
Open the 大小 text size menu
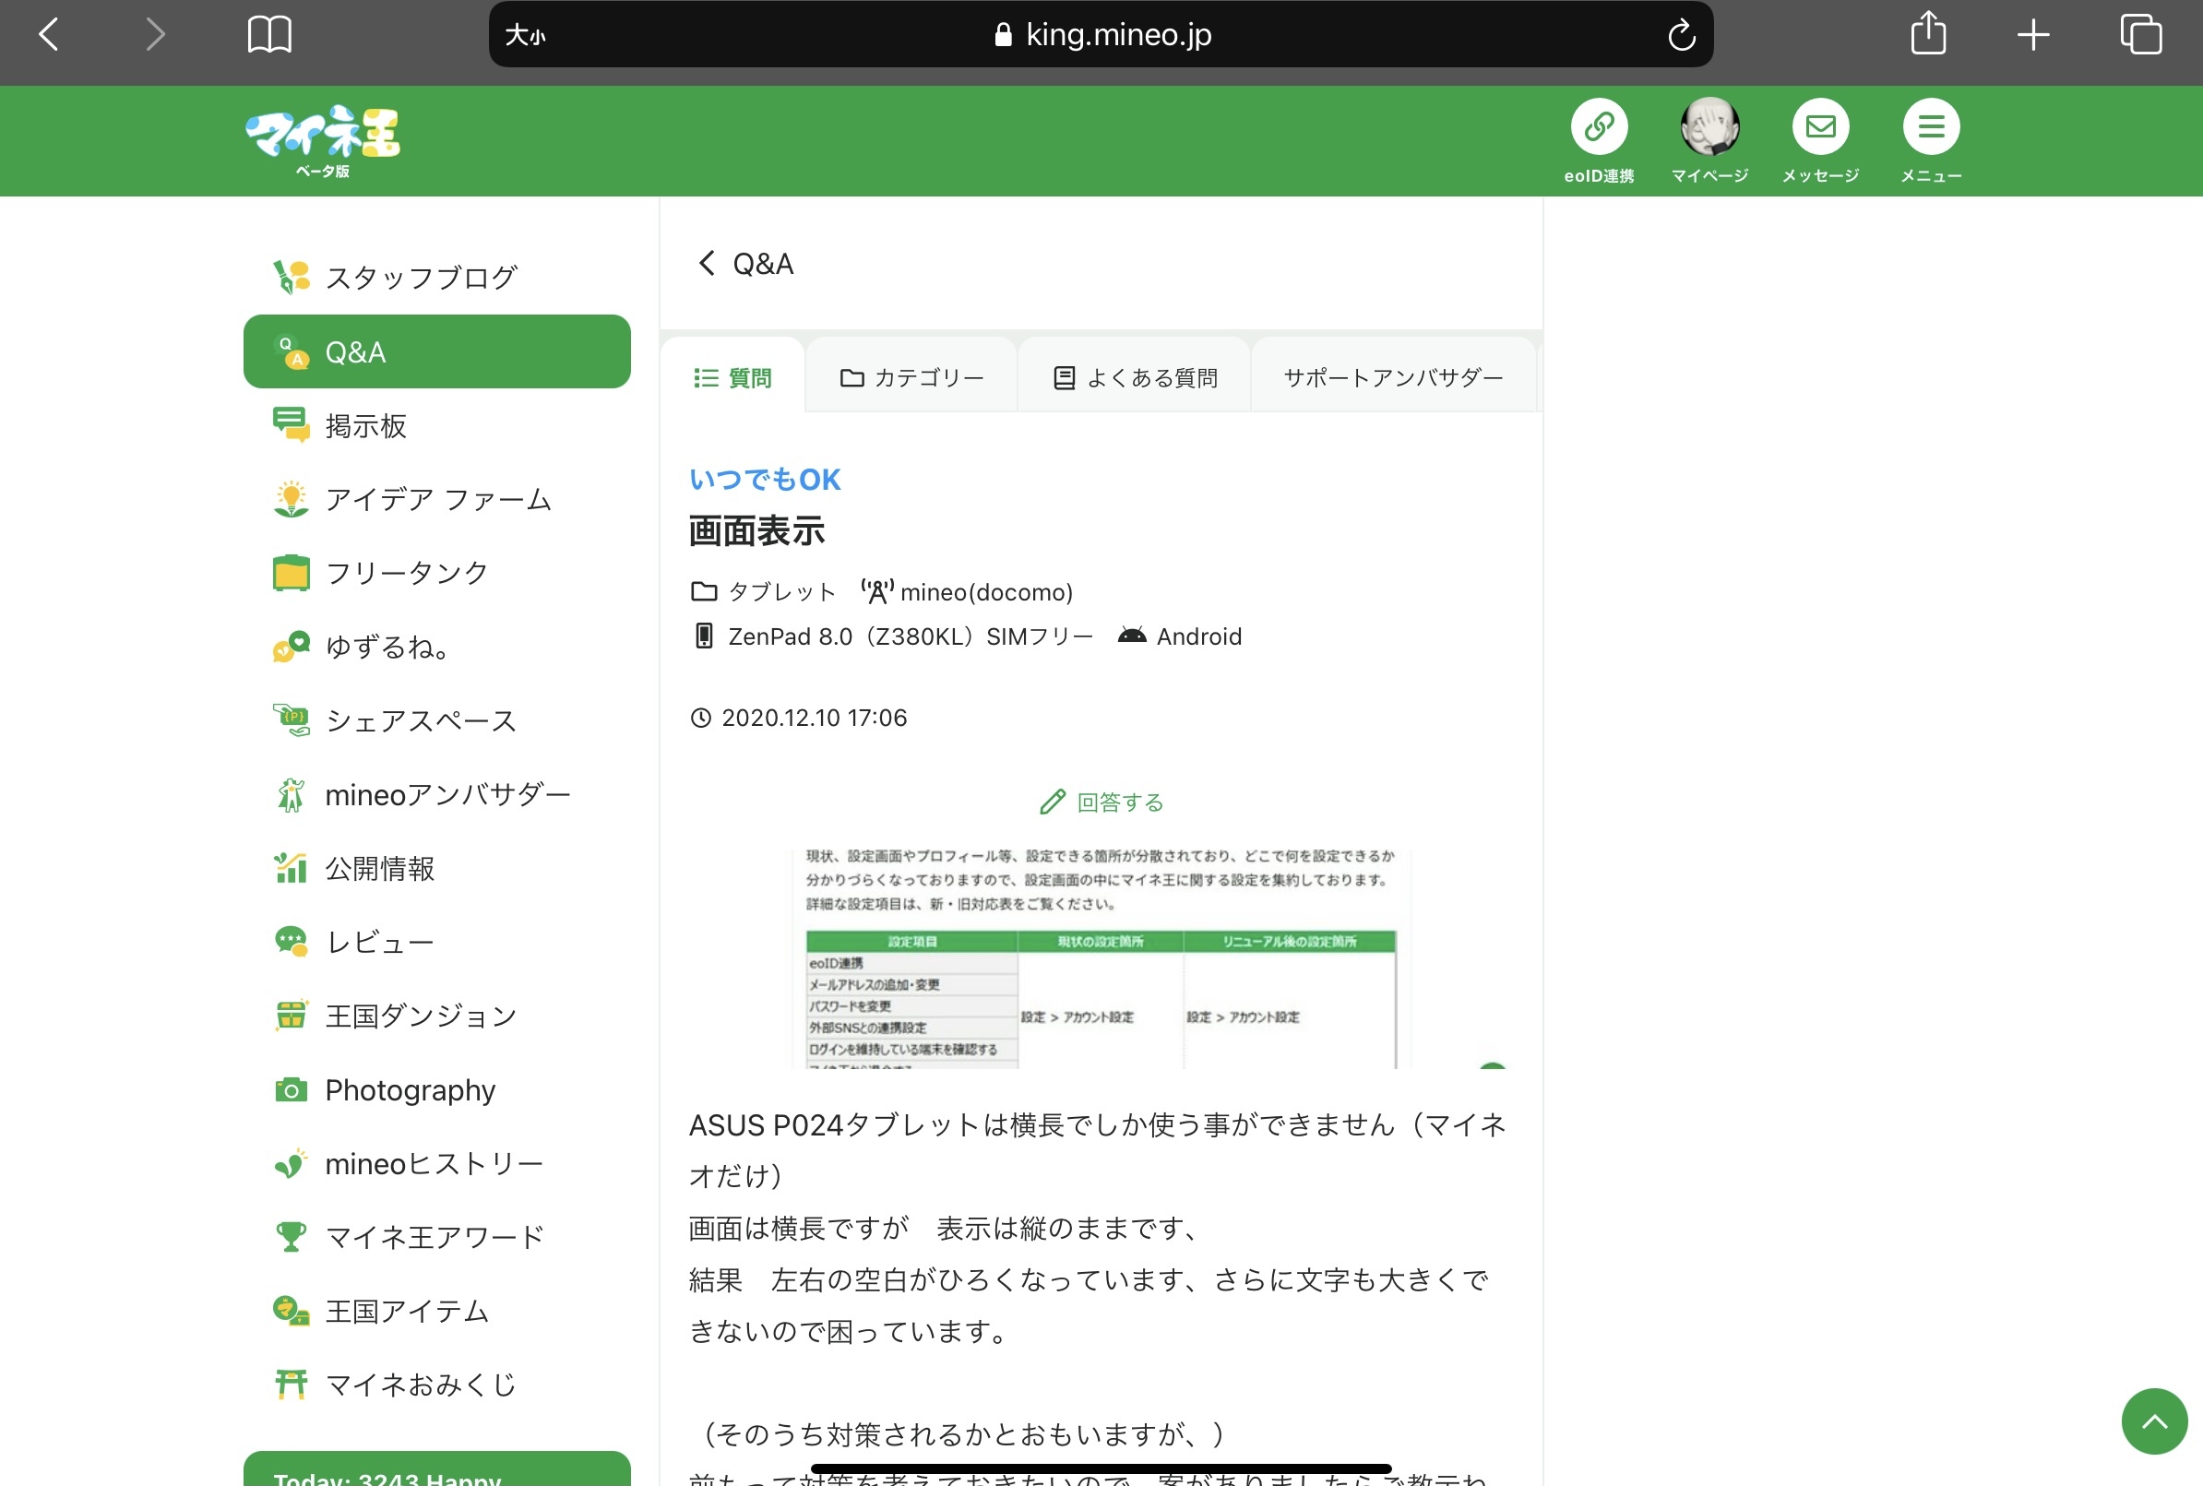click(x=525, y=35)
